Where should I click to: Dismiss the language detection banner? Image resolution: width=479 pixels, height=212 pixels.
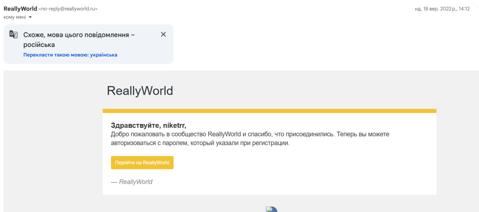[x=163, y=34]
